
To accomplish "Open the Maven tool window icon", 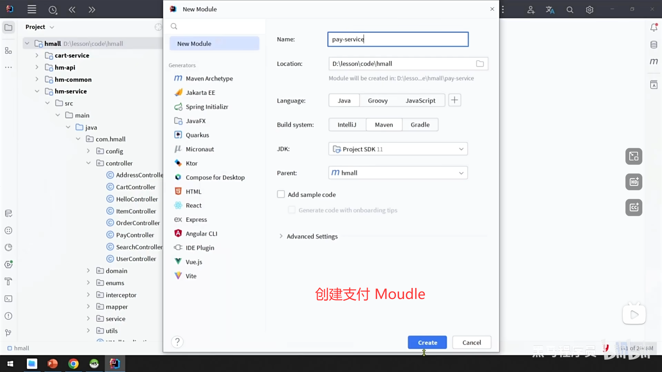I will [654, 61].
